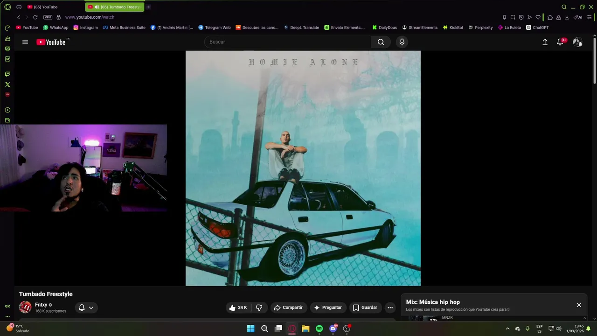Viewport: 597px width, 336px height.
Task: Bookmark page with the heart icon
Action: (538, 17)
